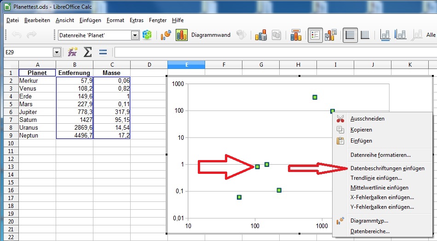Click cell A5 containing 'Mars'

pos(37,104)
